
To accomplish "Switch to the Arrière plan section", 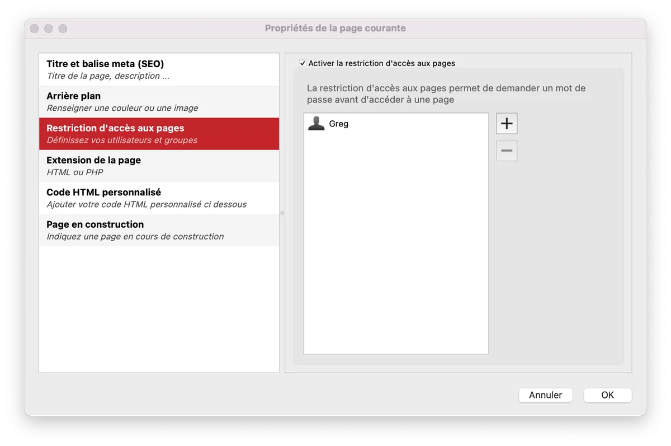I will pyautogui.click(x=159, y=102).
